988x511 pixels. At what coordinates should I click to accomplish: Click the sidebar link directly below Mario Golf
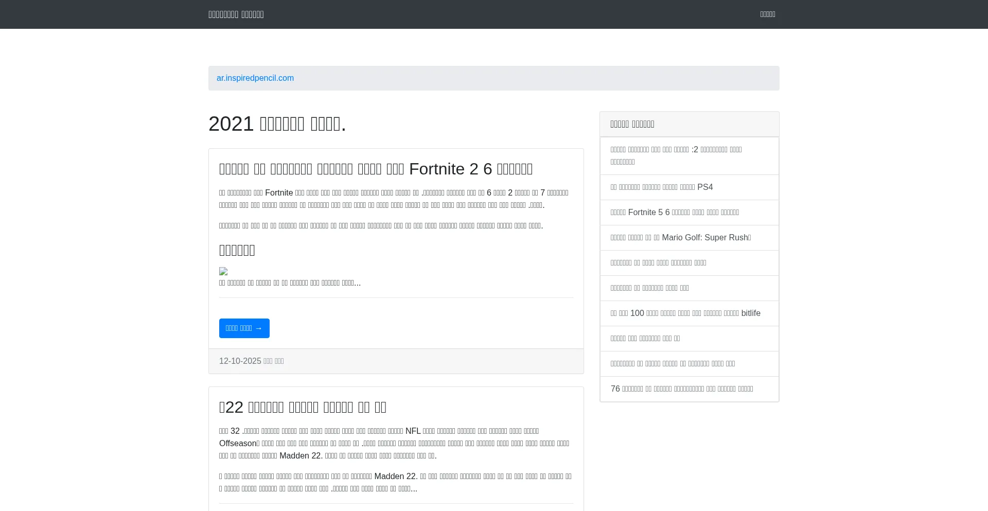coord(658,263)
